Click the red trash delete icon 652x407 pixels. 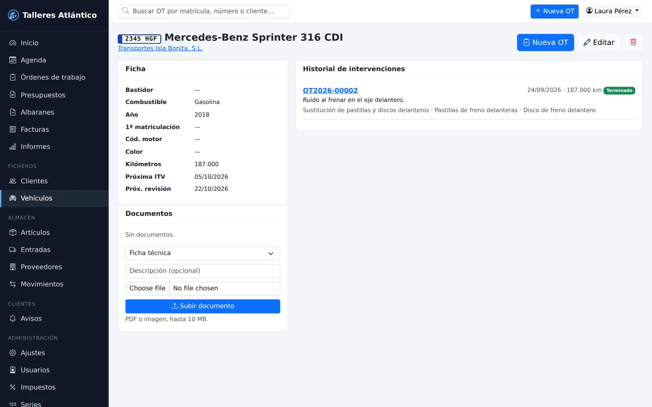[x=633, y=42]
